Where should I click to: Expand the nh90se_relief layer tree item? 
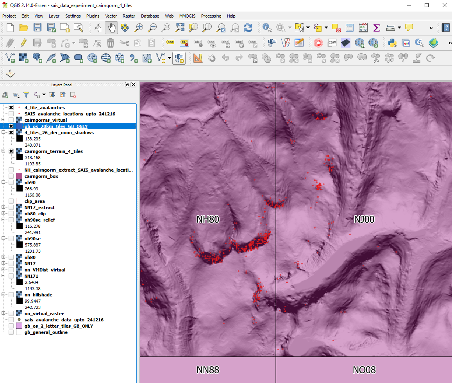click(x=4, y=220)
